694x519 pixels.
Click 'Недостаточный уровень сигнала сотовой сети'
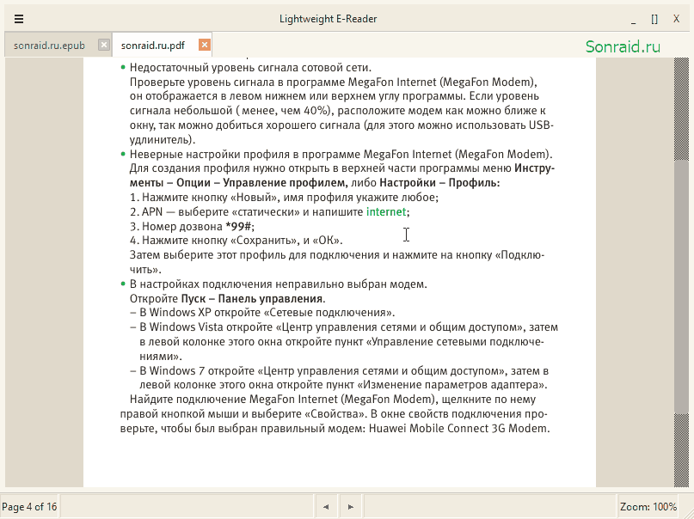pyautogui.click(x=250, y=68)
